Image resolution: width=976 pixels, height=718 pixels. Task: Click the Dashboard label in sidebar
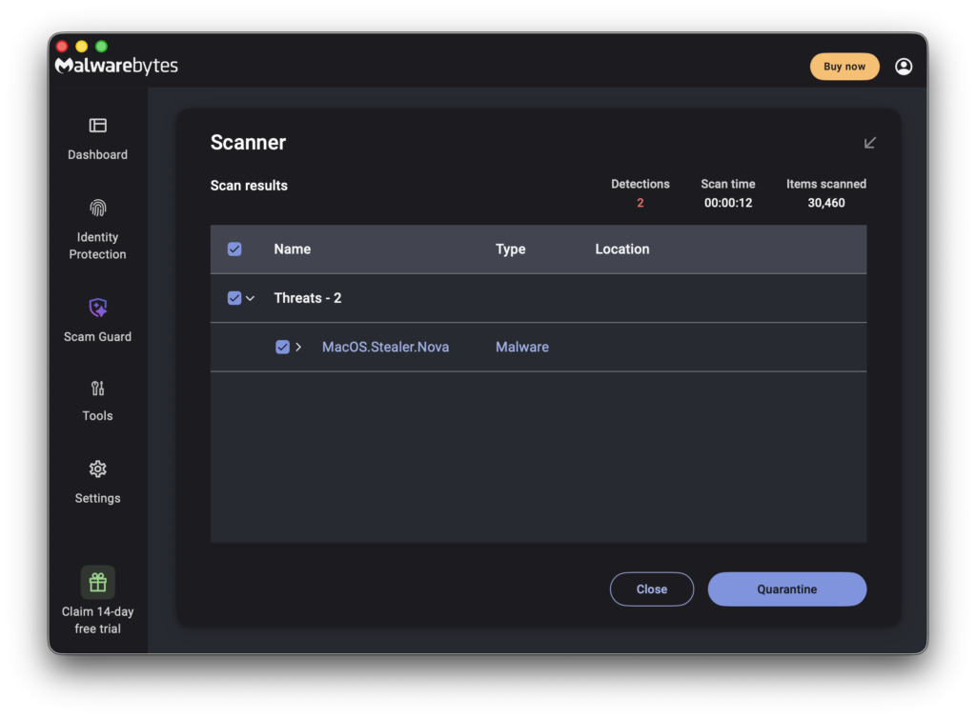(98, 155)
